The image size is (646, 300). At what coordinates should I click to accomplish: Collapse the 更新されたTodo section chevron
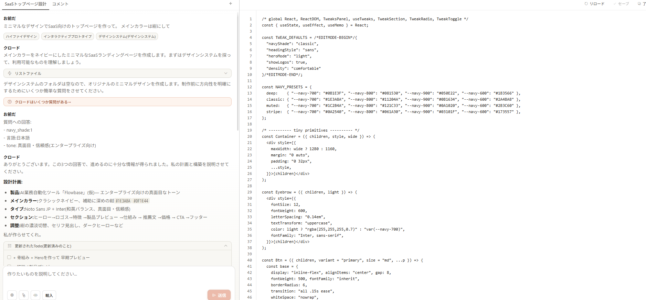click(x=226, y=246)
